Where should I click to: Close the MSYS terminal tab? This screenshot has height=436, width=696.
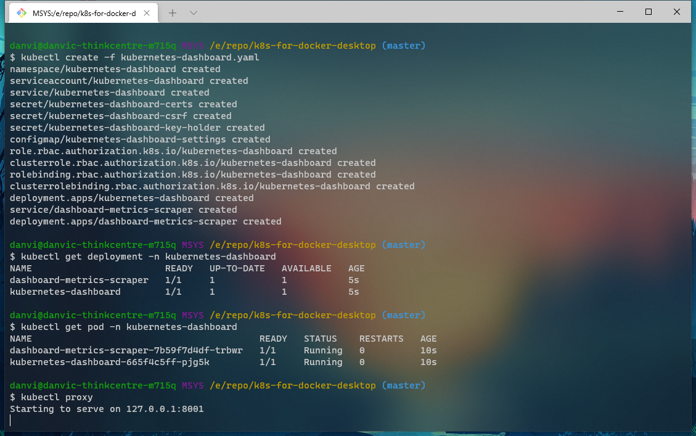coord(147,13)
